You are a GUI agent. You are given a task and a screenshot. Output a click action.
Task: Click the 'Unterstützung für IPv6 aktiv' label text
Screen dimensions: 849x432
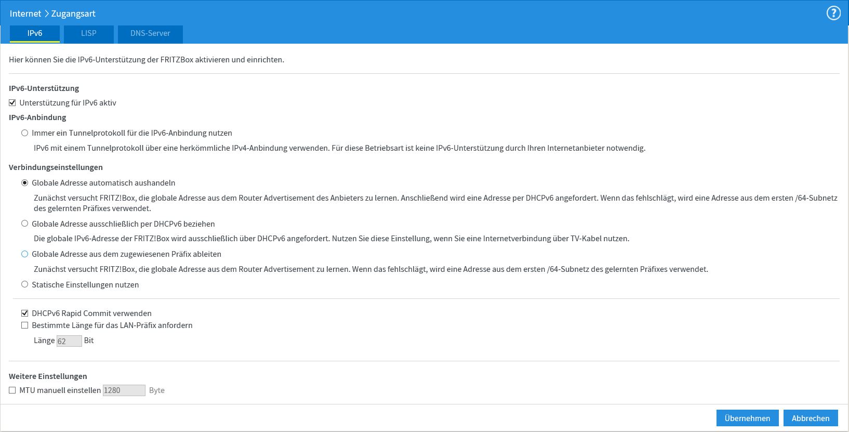pyautogui.click(x=68, y=103)
